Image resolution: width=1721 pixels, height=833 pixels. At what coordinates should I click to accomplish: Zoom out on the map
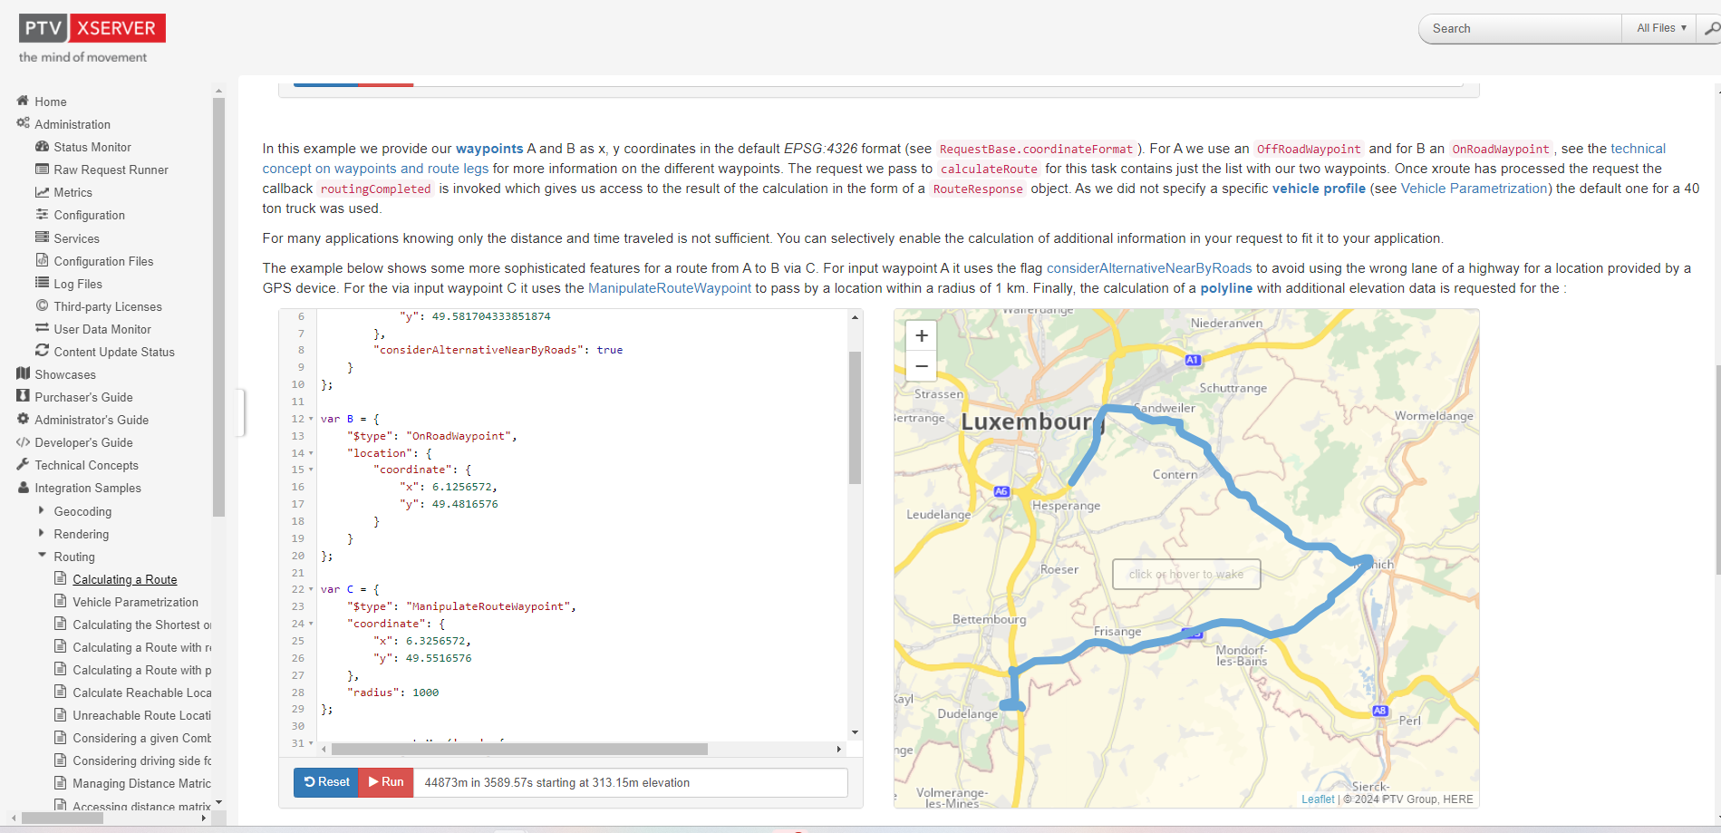coord(921,366)
